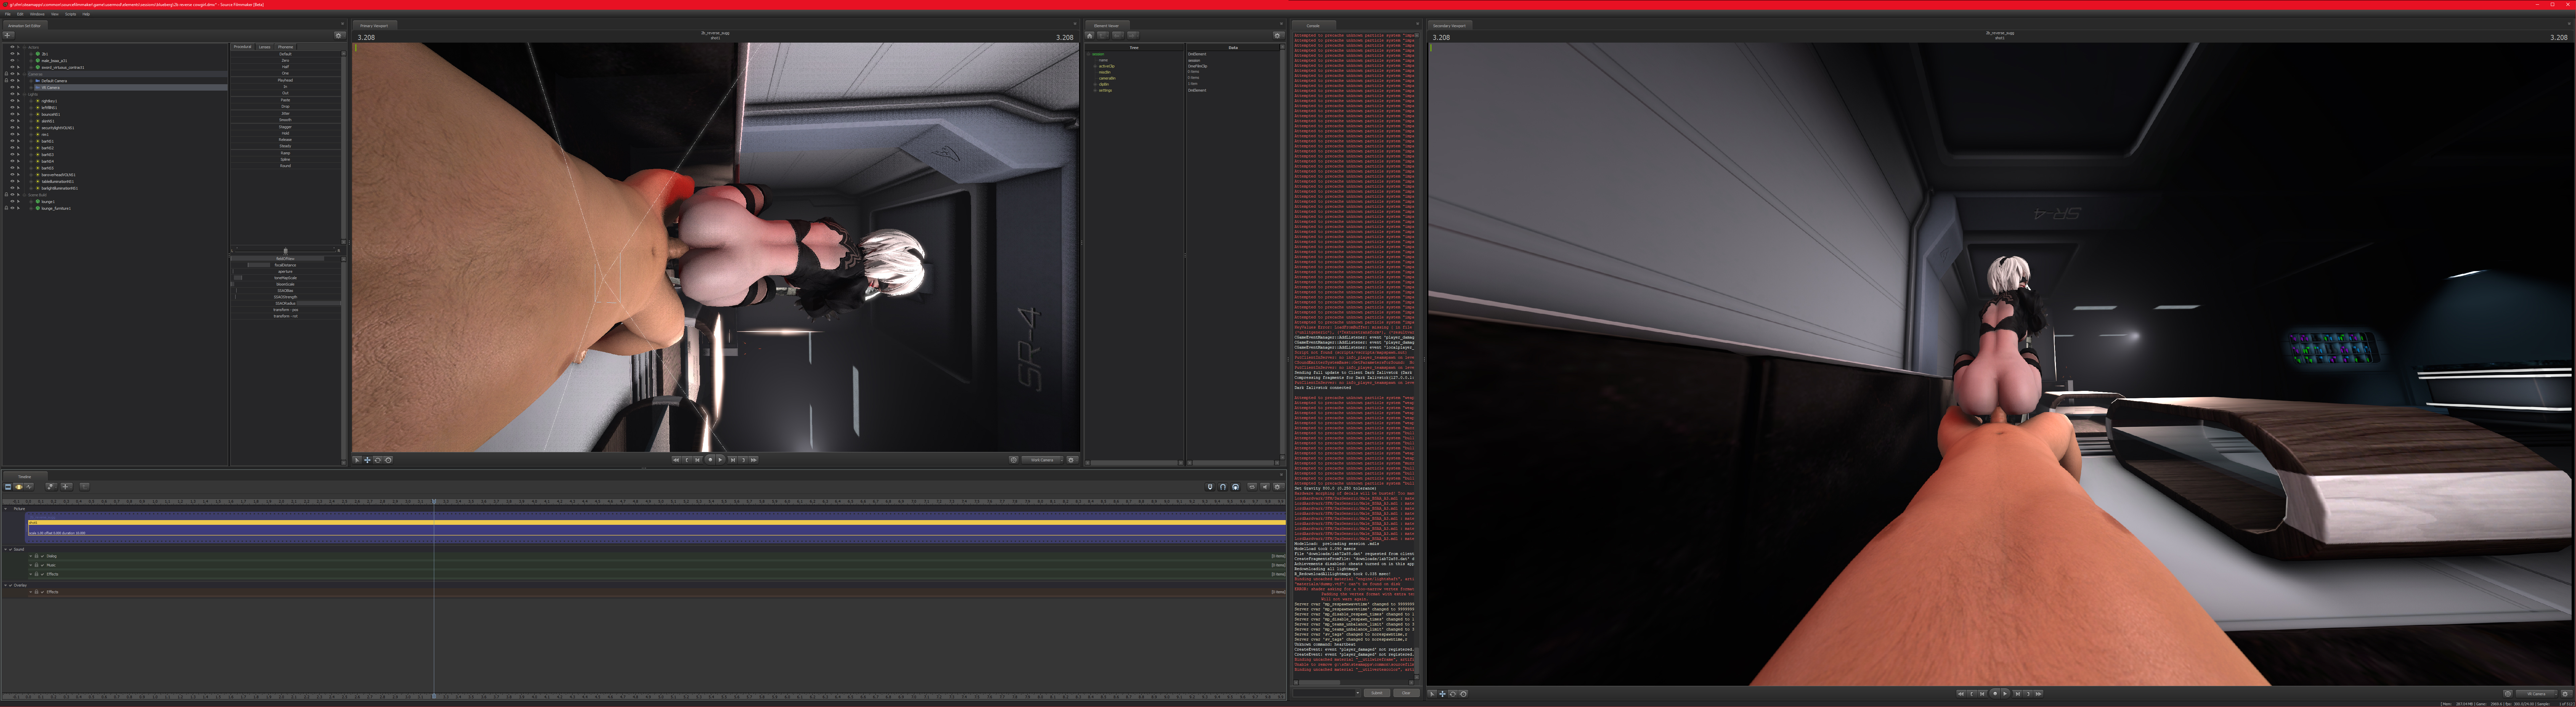Toggle visibility of 2b1 actor
Screen dimensions: 2576x707
coord(12,54)
